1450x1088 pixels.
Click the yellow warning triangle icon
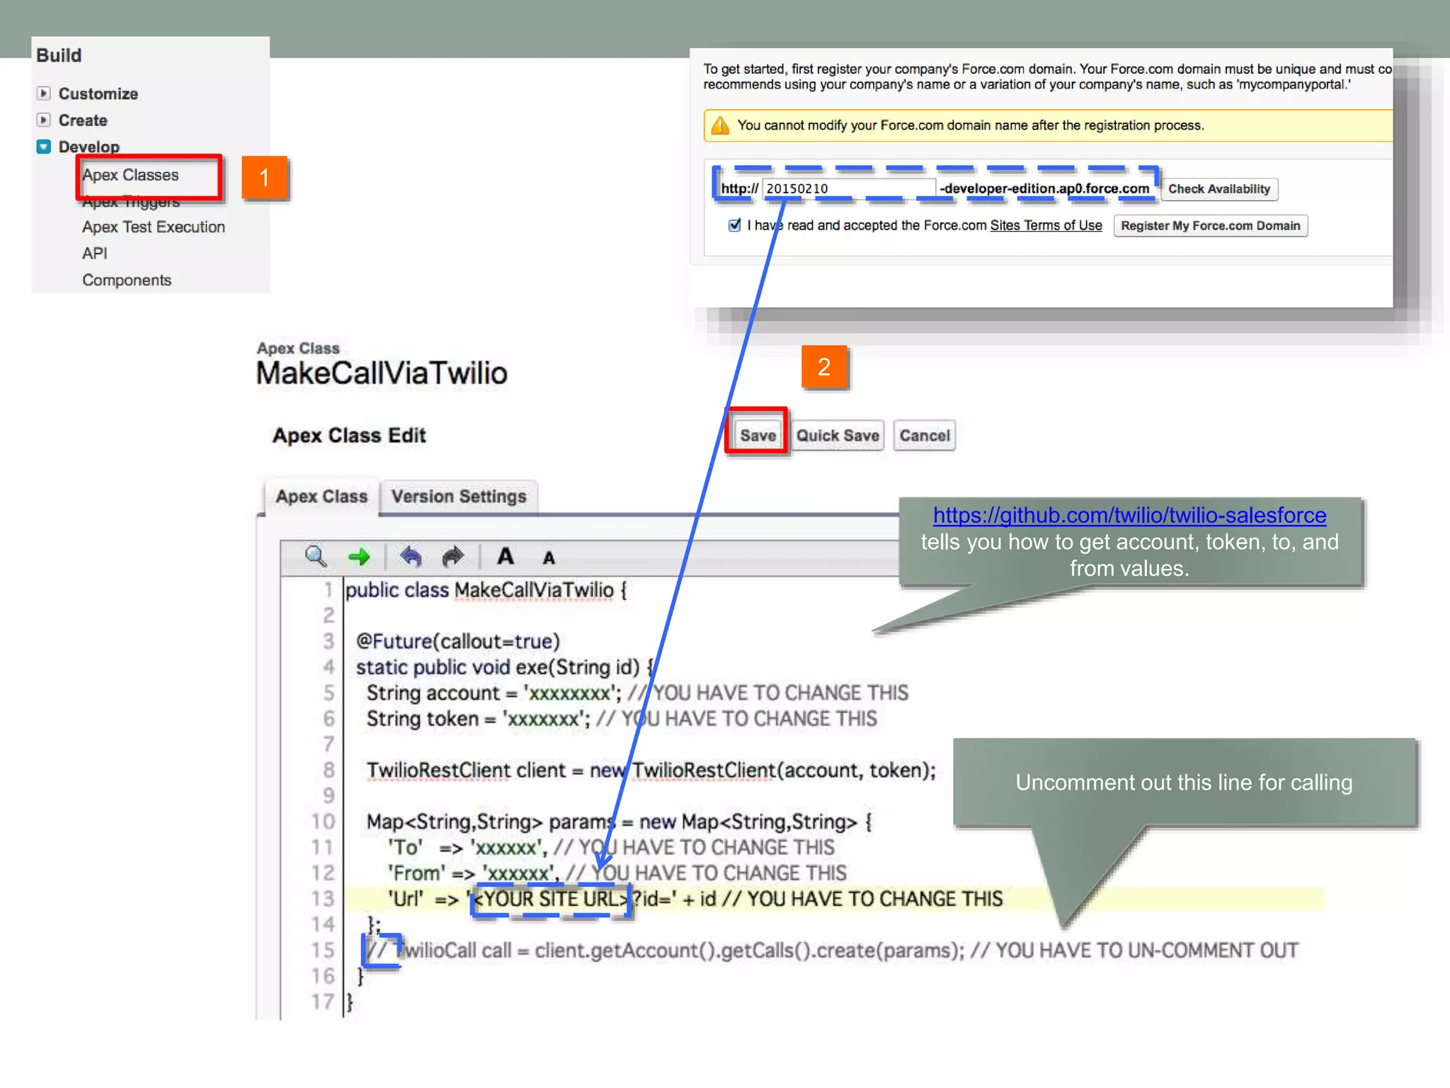pyautogui.click(x=720, y=125)
